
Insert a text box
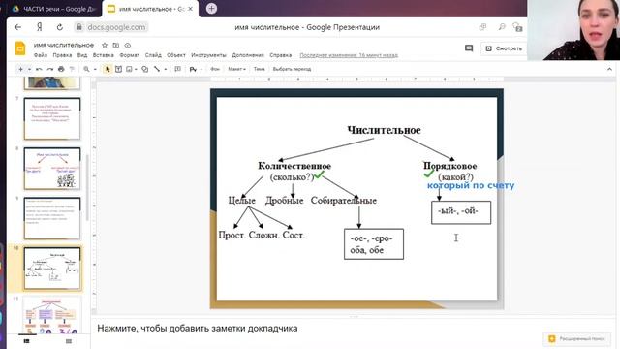(118, 69)
